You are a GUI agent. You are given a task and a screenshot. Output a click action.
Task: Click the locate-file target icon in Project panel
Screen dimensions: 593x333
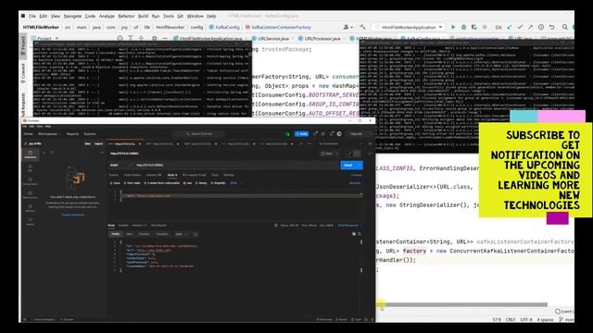[x=120, y=38]
